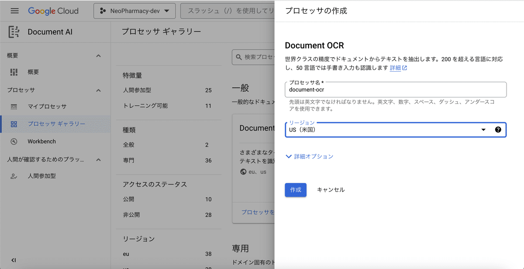
Task: Click the キャンセル button
Action: tap(331, 190)
